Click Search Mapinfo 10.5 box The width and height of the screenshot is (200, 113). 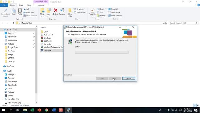184,23
